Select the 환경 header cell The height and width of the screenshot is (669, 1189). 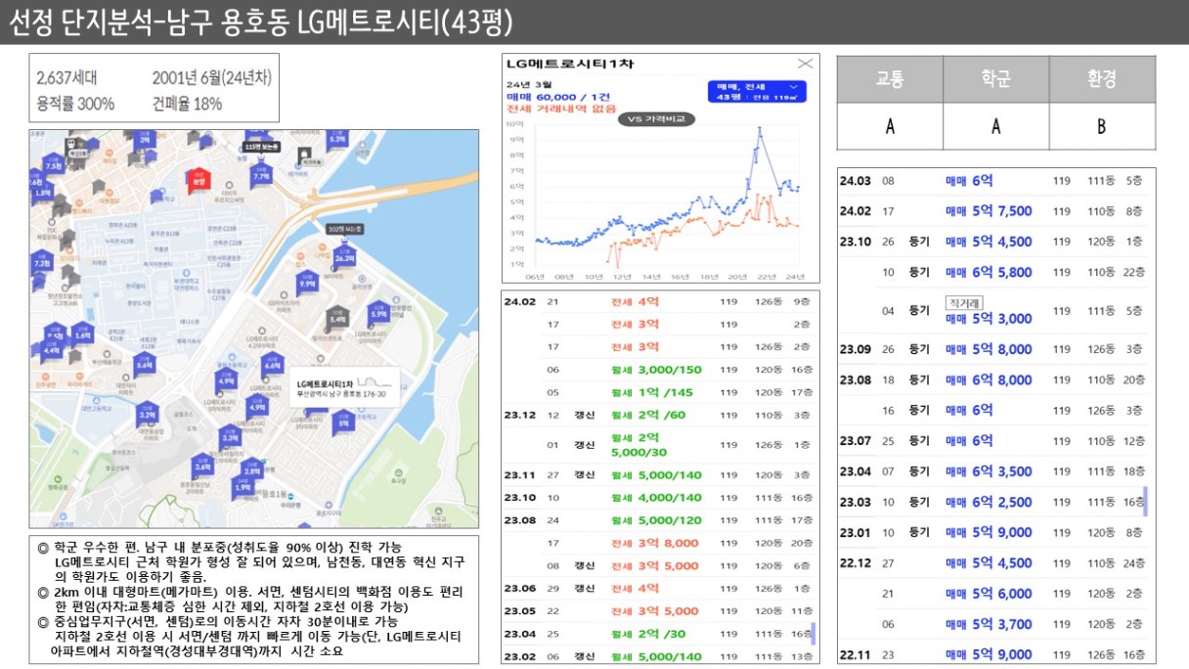(1102, 79)
